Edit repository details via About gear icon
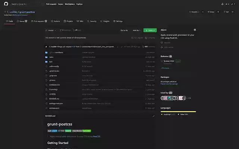 pyautogui.click(x=195, y=30)
